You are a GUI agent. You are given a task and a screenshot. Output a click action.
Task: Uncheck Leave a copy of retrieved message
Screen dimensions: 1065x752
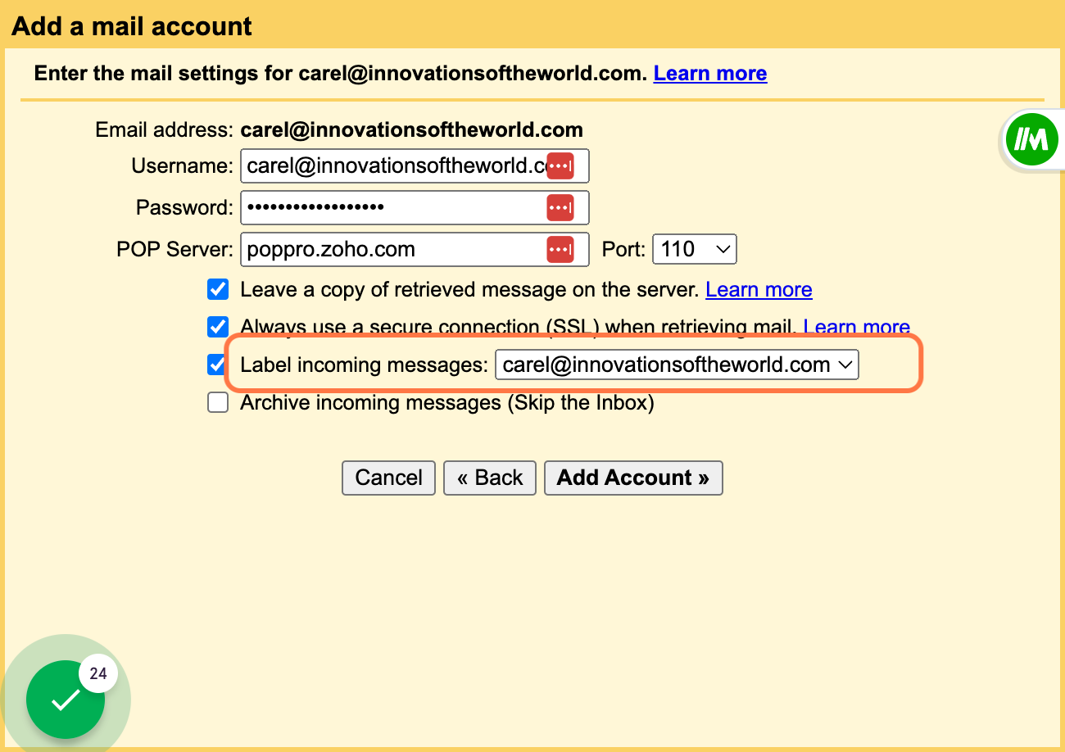(218, 289)
